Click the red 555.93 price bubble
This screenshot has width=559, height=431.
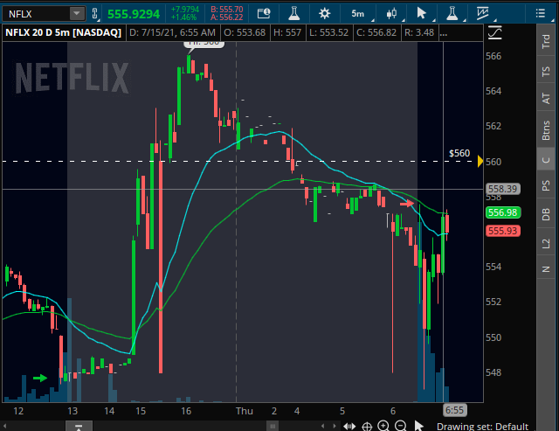pos(503,231)
